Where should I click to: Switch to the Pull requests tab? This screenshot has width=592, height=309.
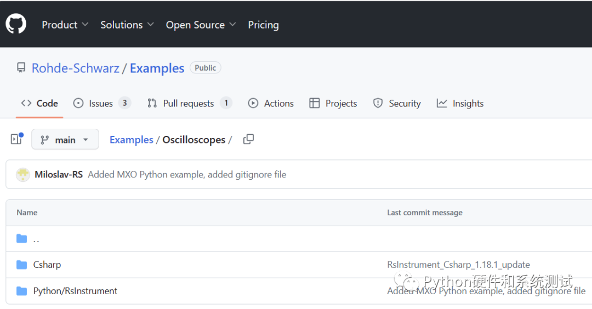(x=189, y=104)
